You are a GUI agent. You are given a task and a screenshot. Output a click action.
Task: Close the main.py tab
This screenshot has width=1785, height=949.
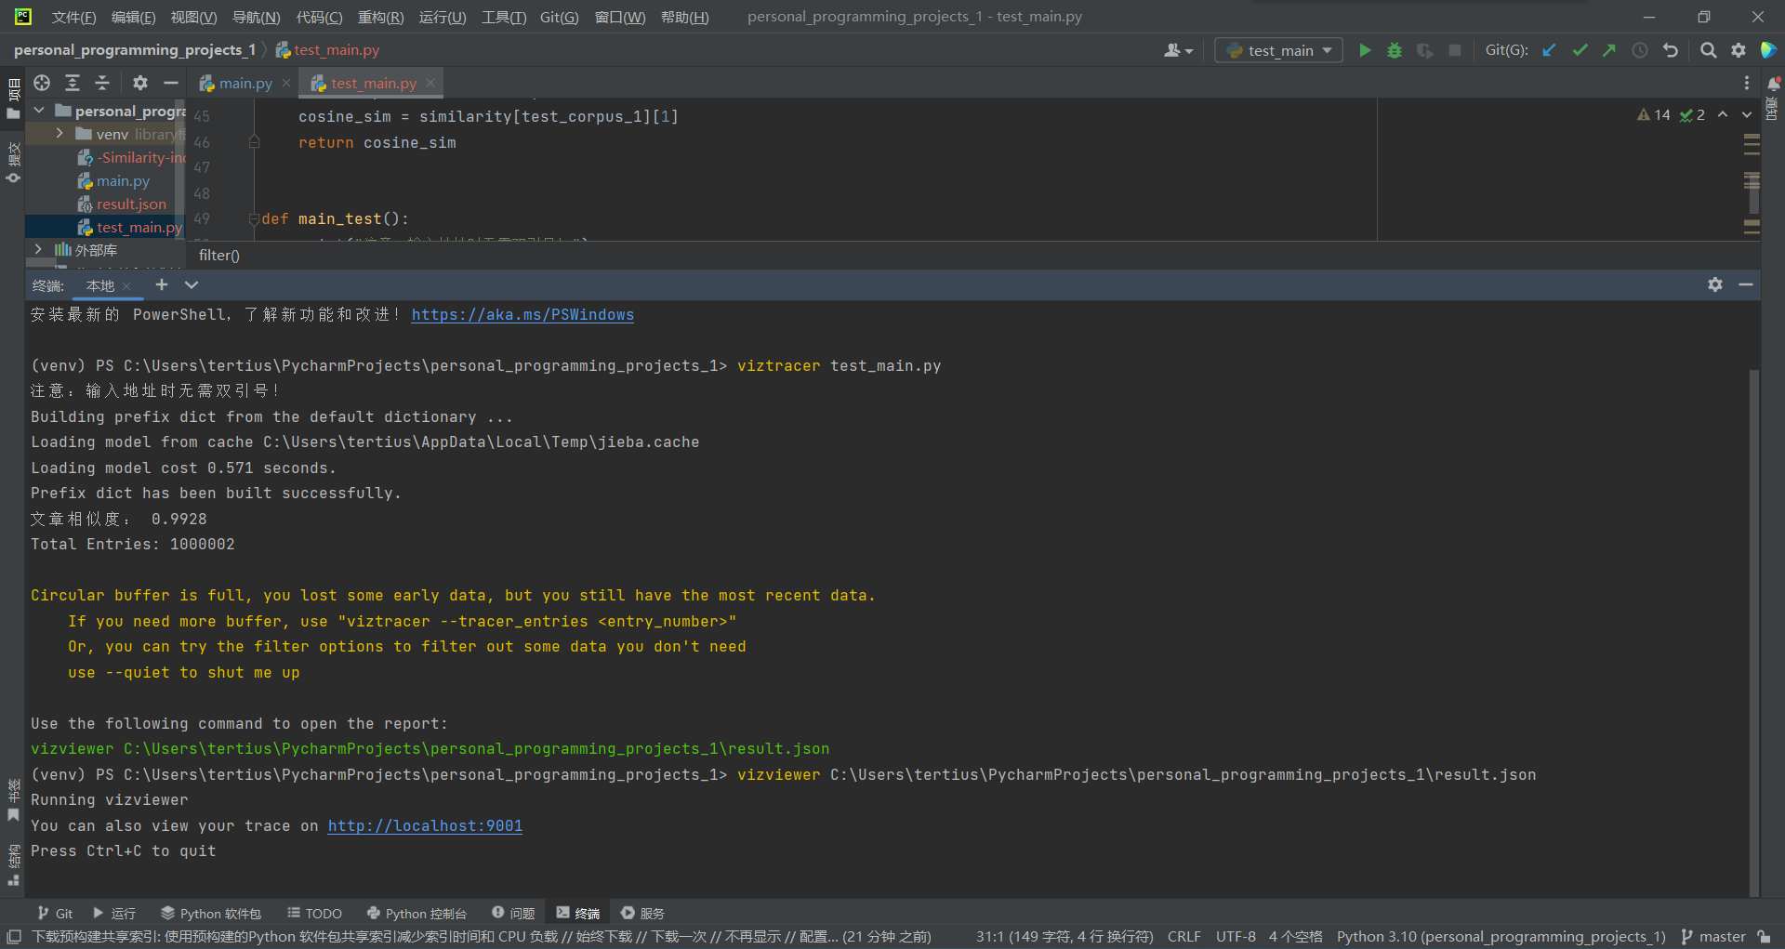click(x=286, y=83)
